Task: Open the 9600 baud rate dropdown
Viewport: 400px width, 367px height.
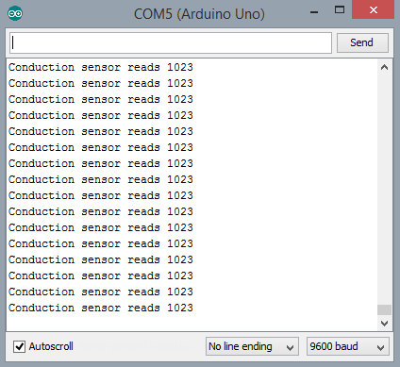Action: pyautogui.click(x=348, y=346)
